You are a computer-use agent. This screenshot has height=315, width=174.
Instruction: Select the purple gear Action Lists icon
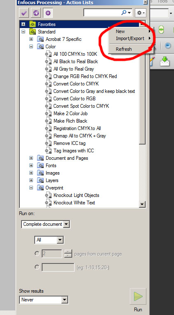(48, 13)
